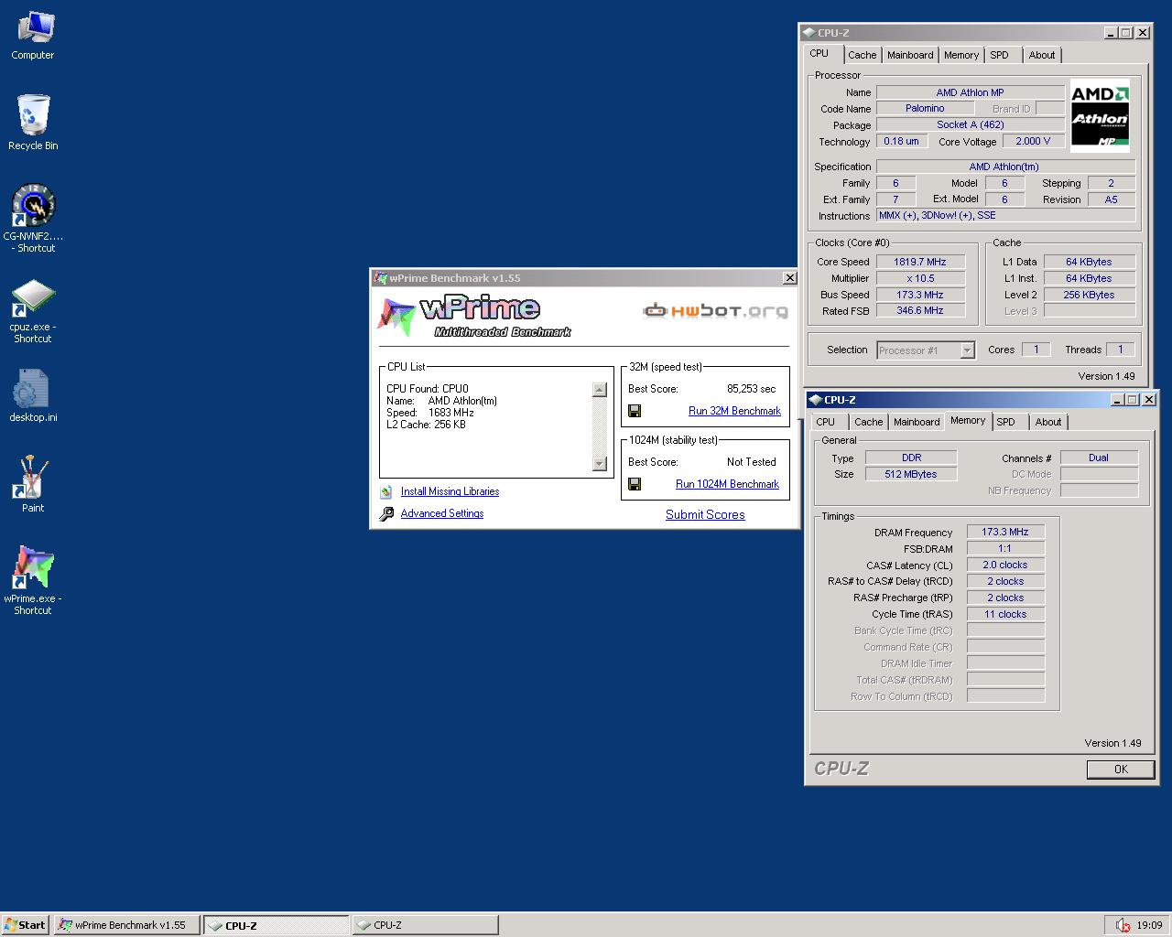Screen dimensions: 1172x937
Task: Click the Install Missing Libraries icon
Action: pyautogui.click(x=386, y=491)
